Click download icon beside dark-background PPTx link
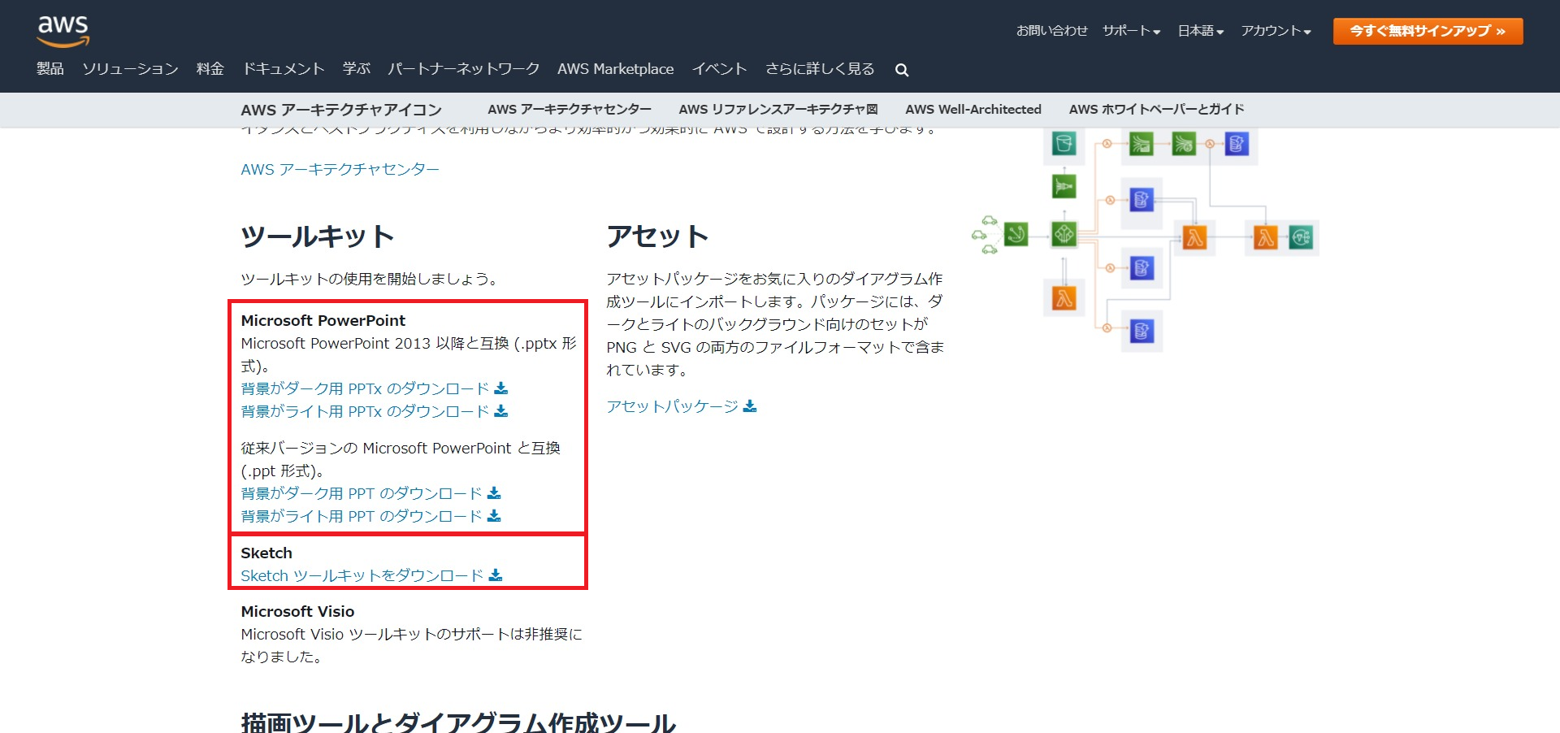Viewport: 1560px width, 733px height. [501, 388]
